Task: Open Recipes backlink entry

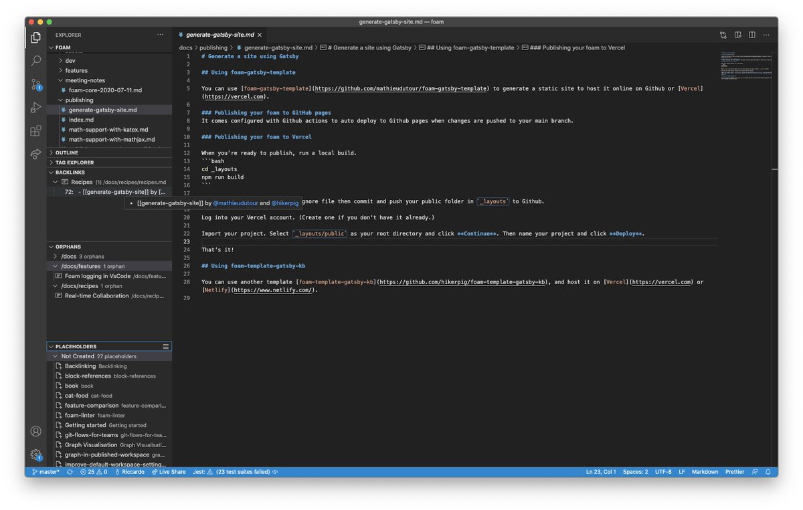Action: click(109, 182)
